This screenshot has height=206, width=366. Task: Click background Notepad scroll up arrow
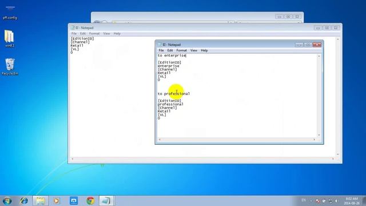click(337, 39)
